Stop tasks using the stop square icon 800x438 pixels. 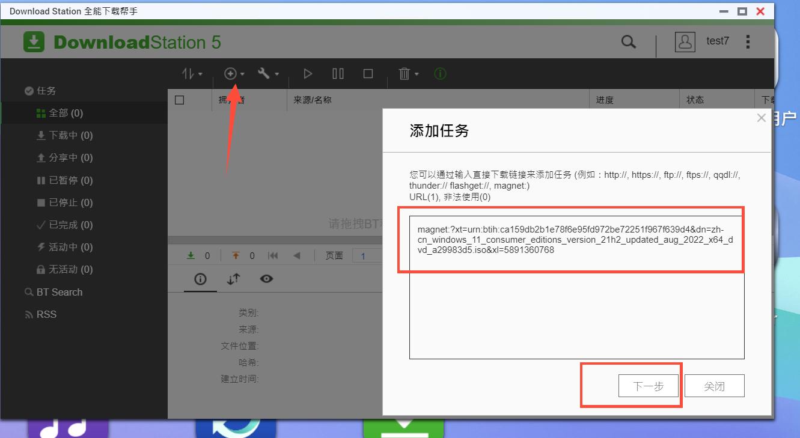(368, 73)
